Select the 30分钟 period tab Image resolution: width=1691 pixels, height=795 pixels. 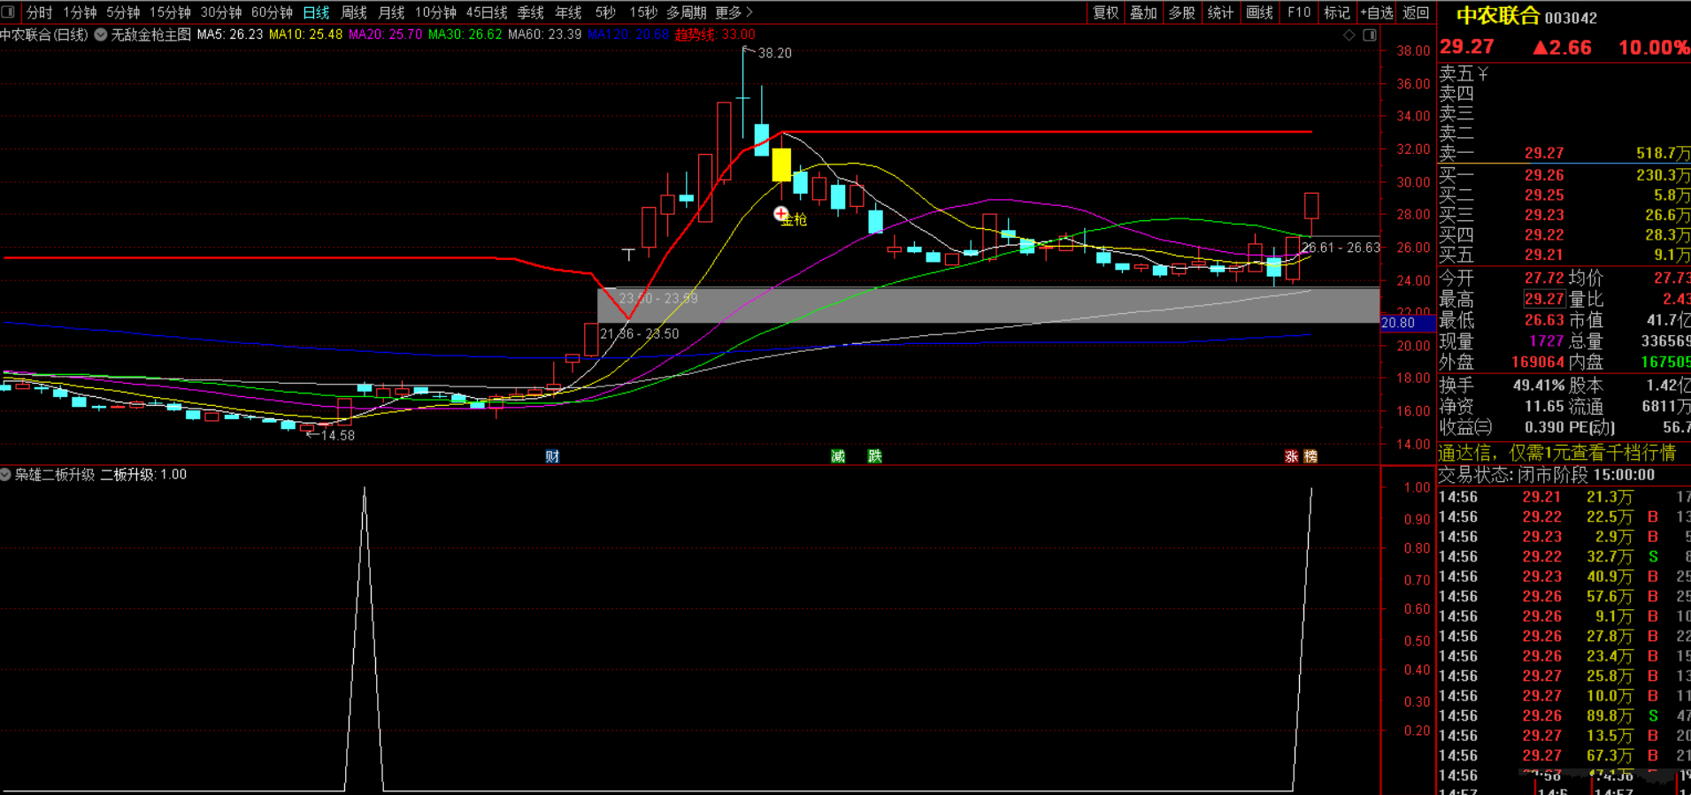(221, 12)
